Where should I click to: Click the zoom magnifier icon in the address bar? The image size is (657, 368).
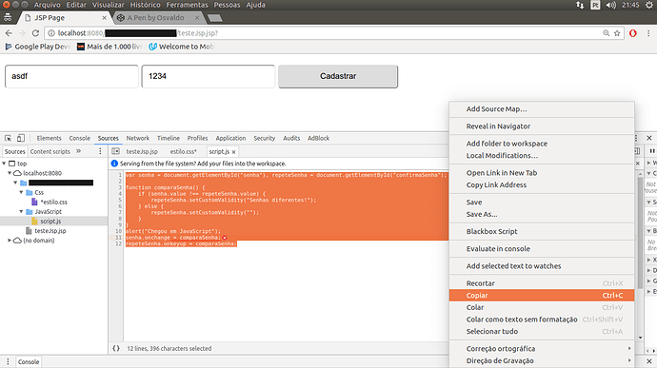pyautogui.click(x=606, y=33)
